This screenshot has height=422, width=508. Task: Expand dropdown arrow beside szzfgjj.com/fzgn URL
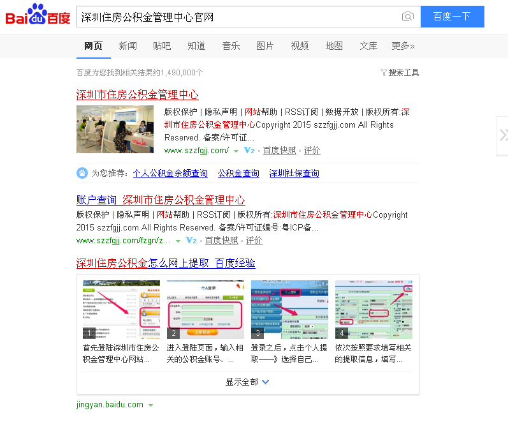[x=178, y=241]
